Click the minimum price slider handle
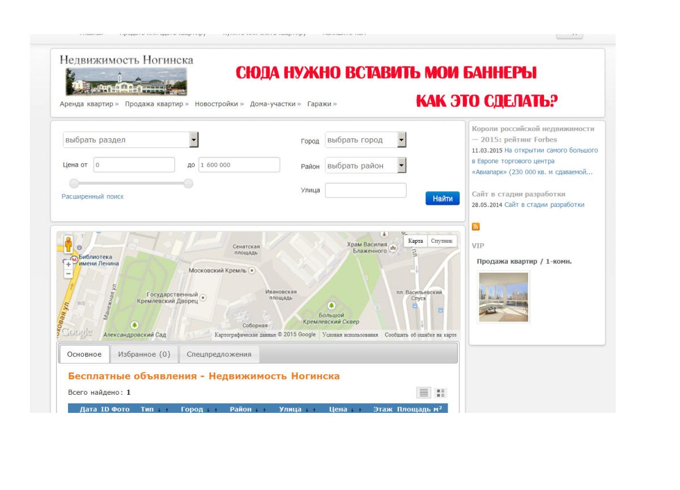 (x=73, y=183)
